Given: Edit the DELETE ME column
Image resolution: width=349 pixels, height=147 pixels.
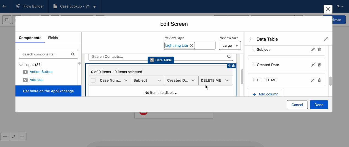Looking at the screenshot, I should point(313,80).
